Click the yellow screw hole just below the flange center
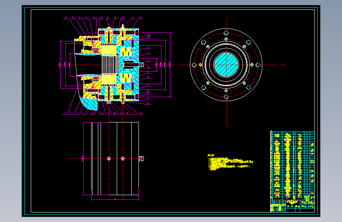Viewport: 342px width, 222px height. (x=226, y=90)
